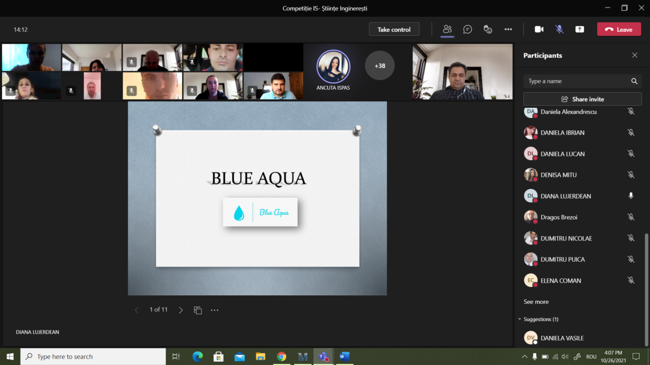Open Google Chrome from the taskbar
The image size is (650, 365).
coord(281,356)
